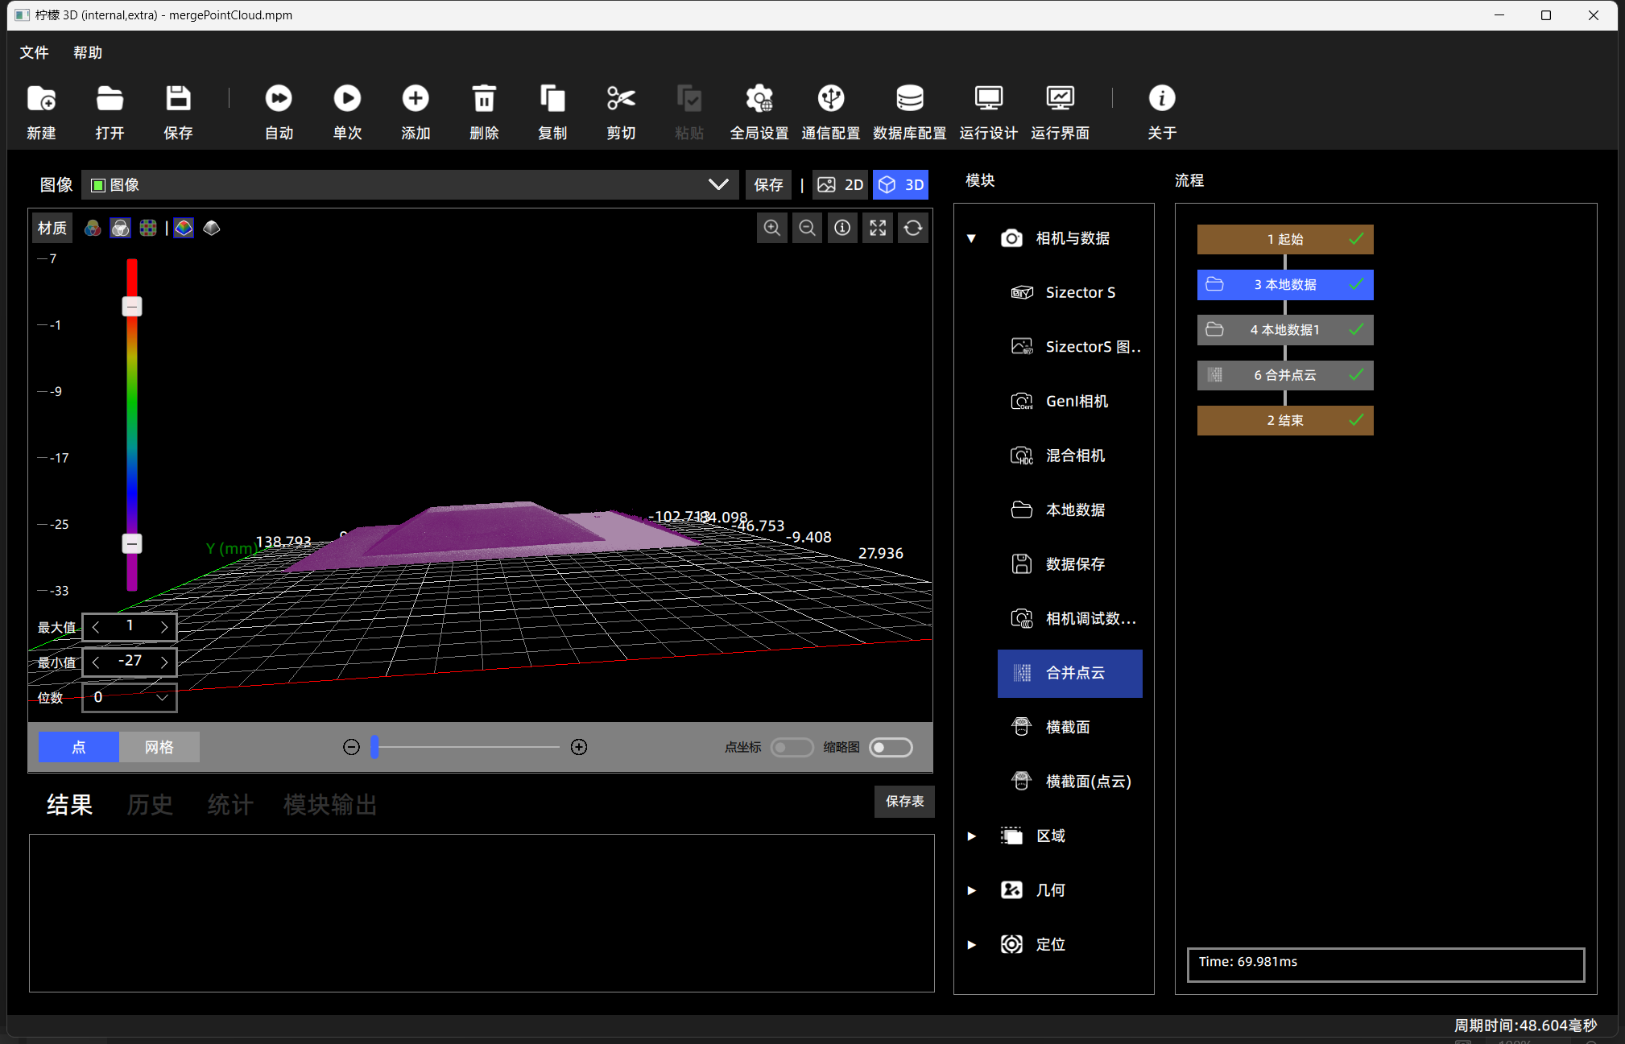Switch to 模块输出 tab
The height and width of the screenshot is (1044, 1625).
pyautogui.click(x=330, y=805)
